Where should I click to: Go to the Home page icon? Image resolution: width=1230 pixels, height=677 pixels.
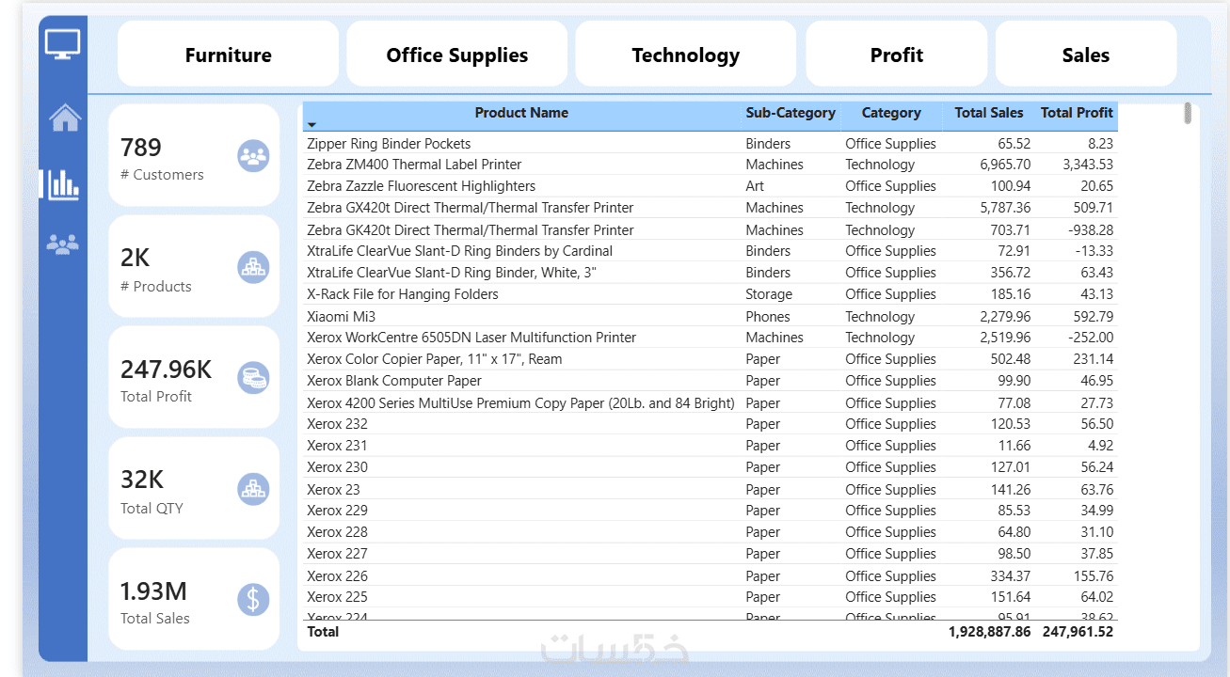(x=65, y=118)
